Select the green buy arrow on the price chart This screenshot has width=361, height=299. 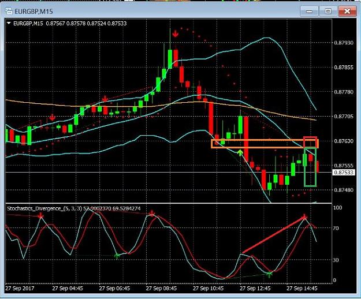coord(240,153)
